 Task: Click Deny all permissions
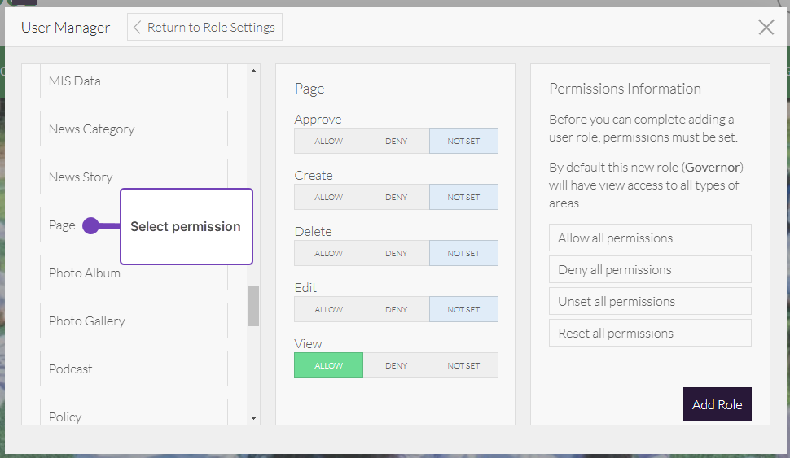pos(649,270)
